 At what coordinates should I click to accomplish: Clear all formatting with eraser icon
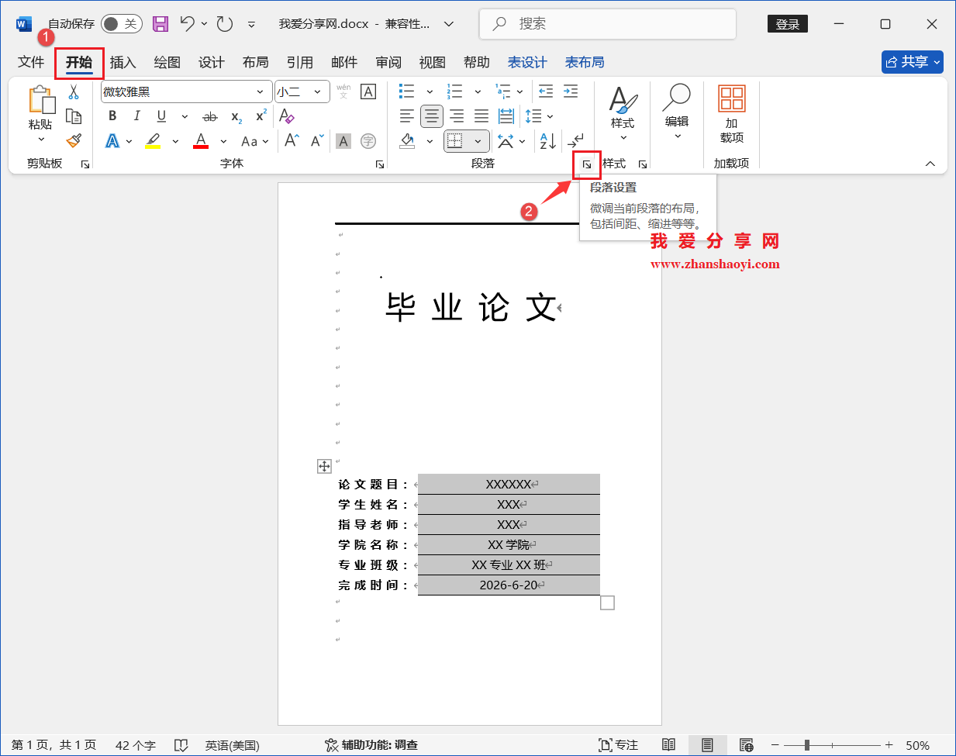286,116
